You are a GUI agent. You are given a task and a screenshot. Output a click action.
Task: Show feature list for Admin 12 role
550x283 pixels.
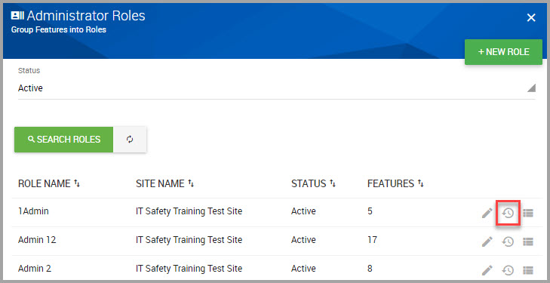click(528, 241)
